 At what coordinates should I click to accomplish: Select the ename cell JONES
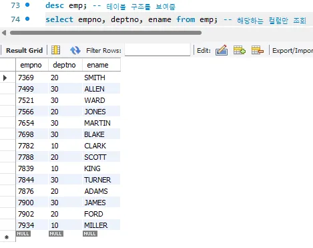[101, 112]
